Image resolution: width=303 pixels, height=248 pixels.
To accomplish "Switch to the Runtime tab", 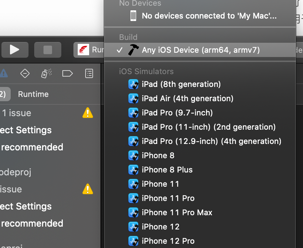I will (33, 94).
